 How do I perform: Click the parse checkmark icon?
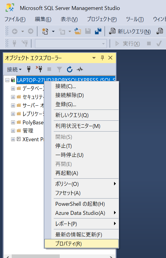point(159,43)
